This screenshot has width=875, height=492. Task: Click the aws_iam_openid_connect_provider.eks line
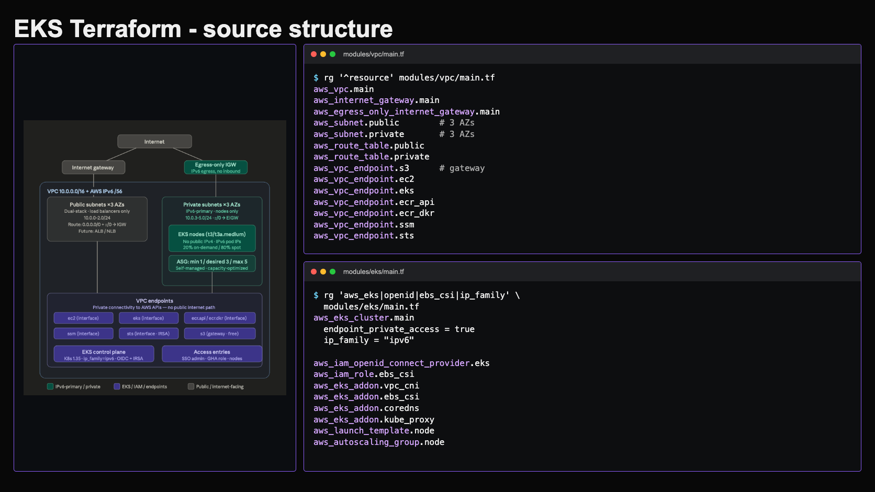[x=402, y=363]
